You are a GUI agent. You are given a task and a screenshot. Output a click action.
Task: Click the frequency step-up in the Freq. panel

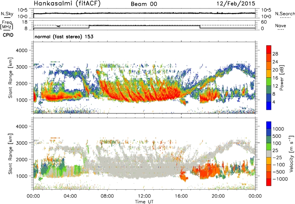(89, 27)
